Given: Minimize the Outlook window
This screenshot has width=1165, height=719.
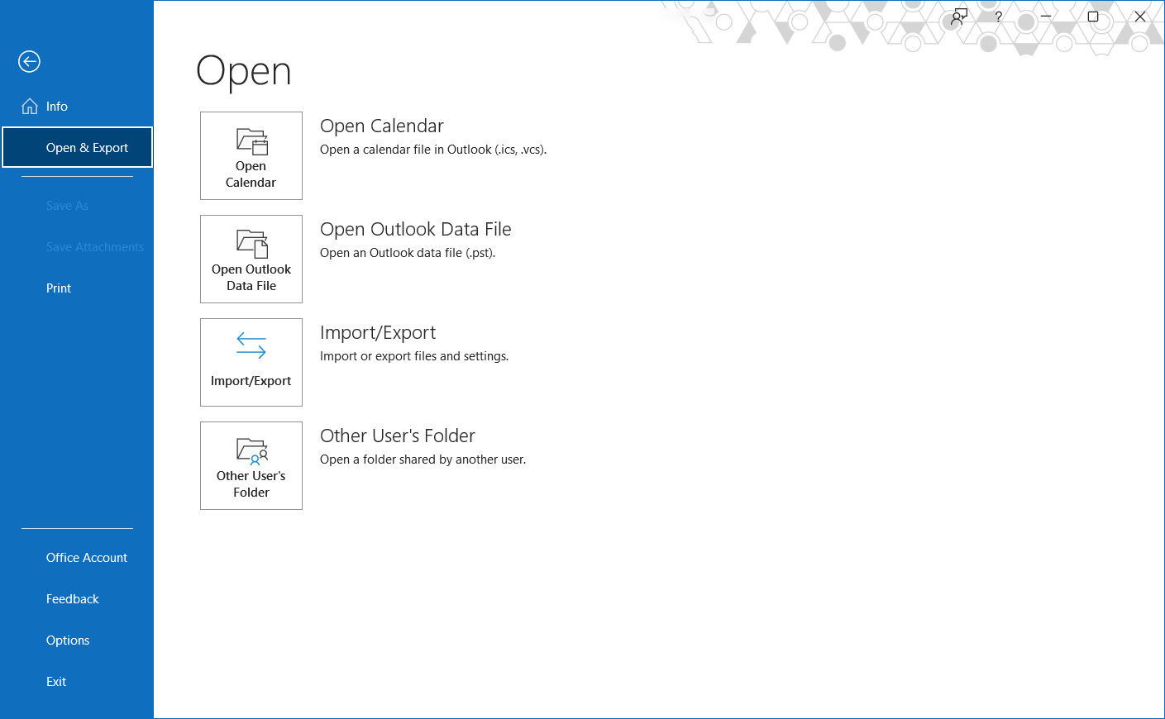Looking at the screenshot, I should [x=1046, y=17].
